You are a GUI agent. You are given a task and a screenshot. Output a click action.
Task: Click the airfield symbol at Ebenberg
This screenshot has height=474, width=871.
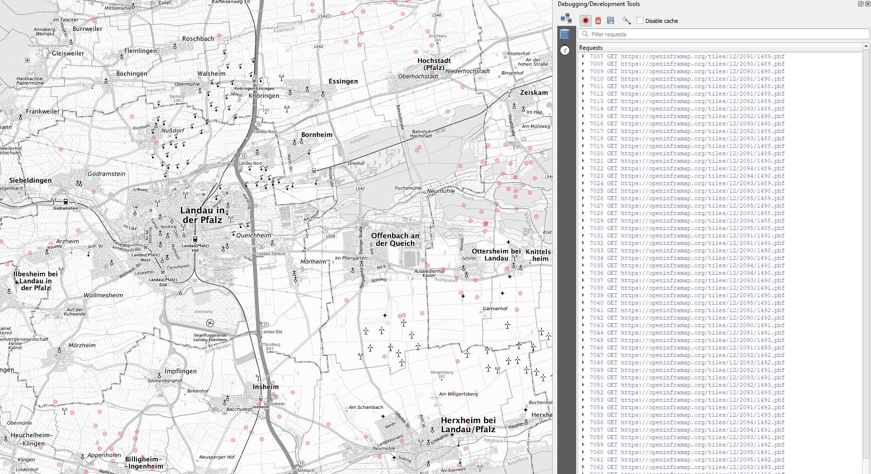click(210, 323)
